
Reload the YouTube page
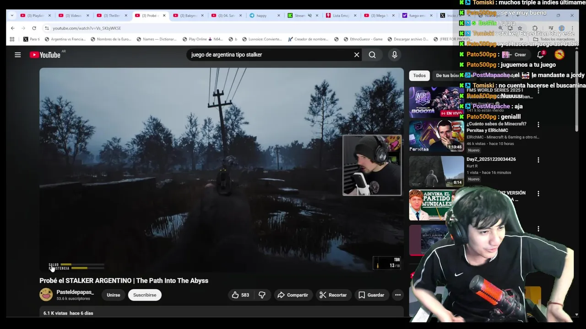(x=34, y=28)
